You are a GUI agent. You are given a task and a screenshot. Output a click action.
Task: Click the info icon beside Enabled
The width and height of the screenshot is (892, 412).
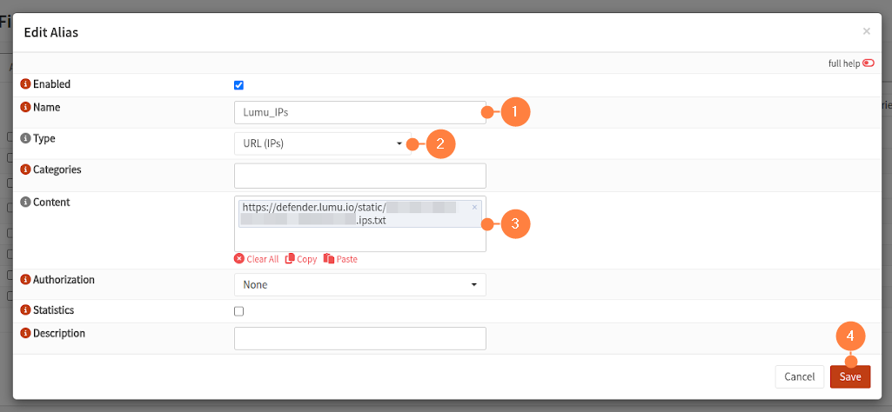25,85
